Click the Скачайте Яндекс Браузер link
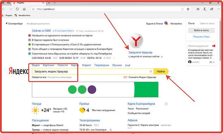The image size is (223, 134). tap(142, 77)
